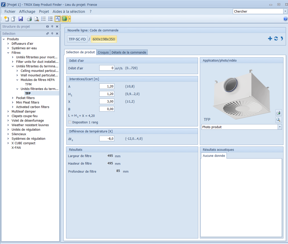Open print preview from the toolbar
288x244 pixels.
pos(37,19)
